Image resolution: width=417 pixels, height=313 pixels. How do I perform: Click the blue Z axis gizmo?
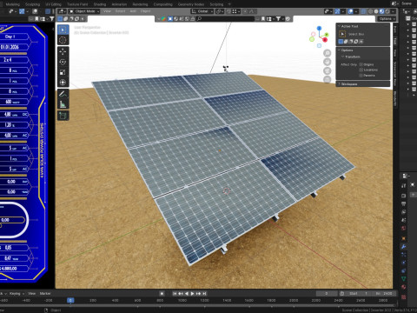click(x=319, y=29)
